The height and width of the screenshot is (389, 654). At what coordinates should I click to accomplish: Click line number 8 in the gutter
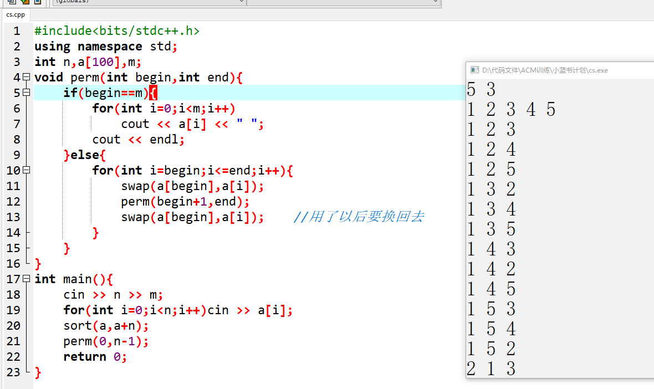point(17,139)
